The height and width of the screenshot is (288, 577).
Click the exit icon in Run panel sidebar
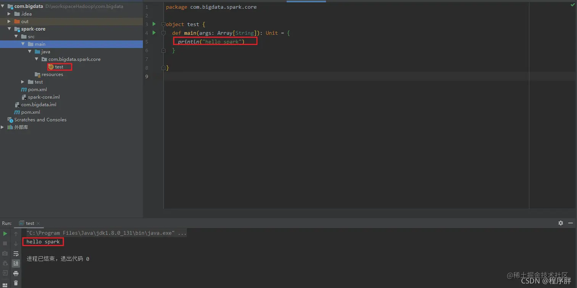[x=5, y=273]
